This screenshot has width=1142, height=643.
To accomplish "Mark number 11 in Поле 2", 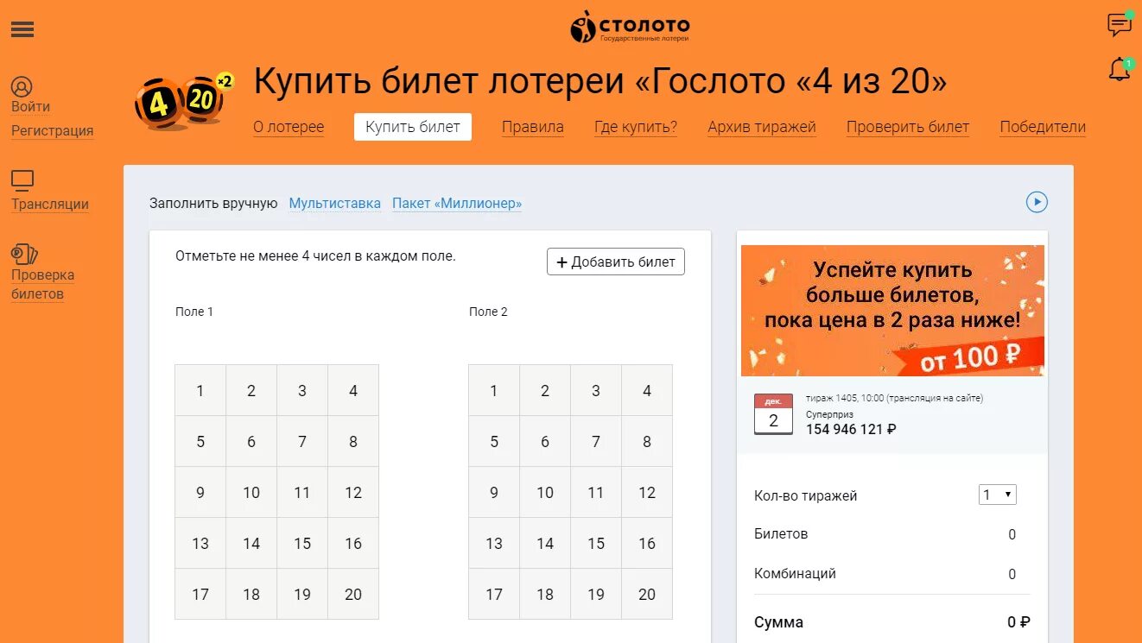I will click(x=596, y=492).
